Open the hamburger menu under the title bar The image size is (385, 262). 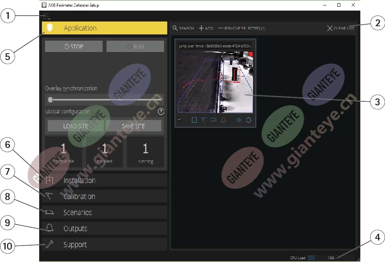tap(45, 16)
